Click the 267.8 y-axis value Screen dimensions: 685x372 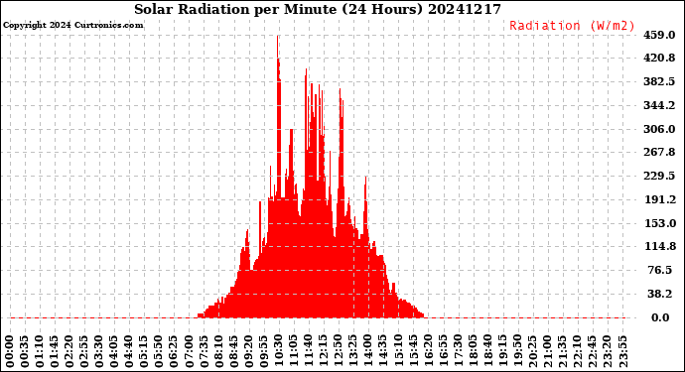click(x=659, y=153)
